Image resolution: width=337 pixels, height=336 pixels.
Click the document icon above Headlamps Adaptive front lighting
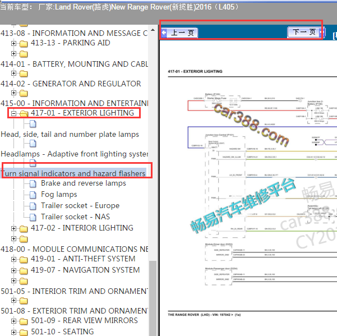[x=33, y=144]
